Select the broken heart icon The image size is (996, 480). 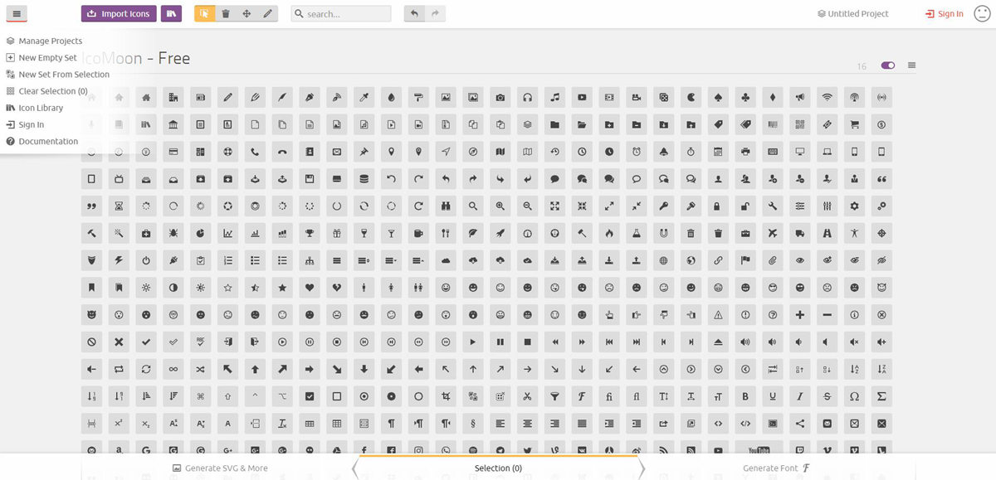tap(337, 288)
